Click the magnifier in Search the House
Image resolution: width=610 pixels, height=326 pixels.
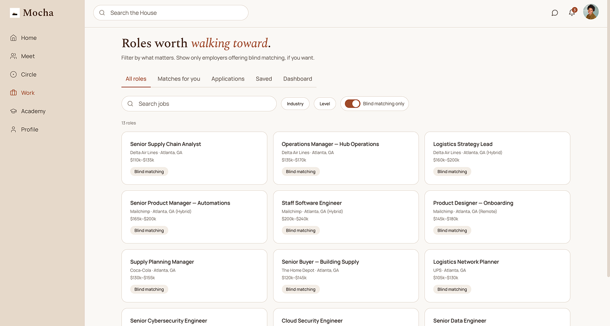(102, 13)
